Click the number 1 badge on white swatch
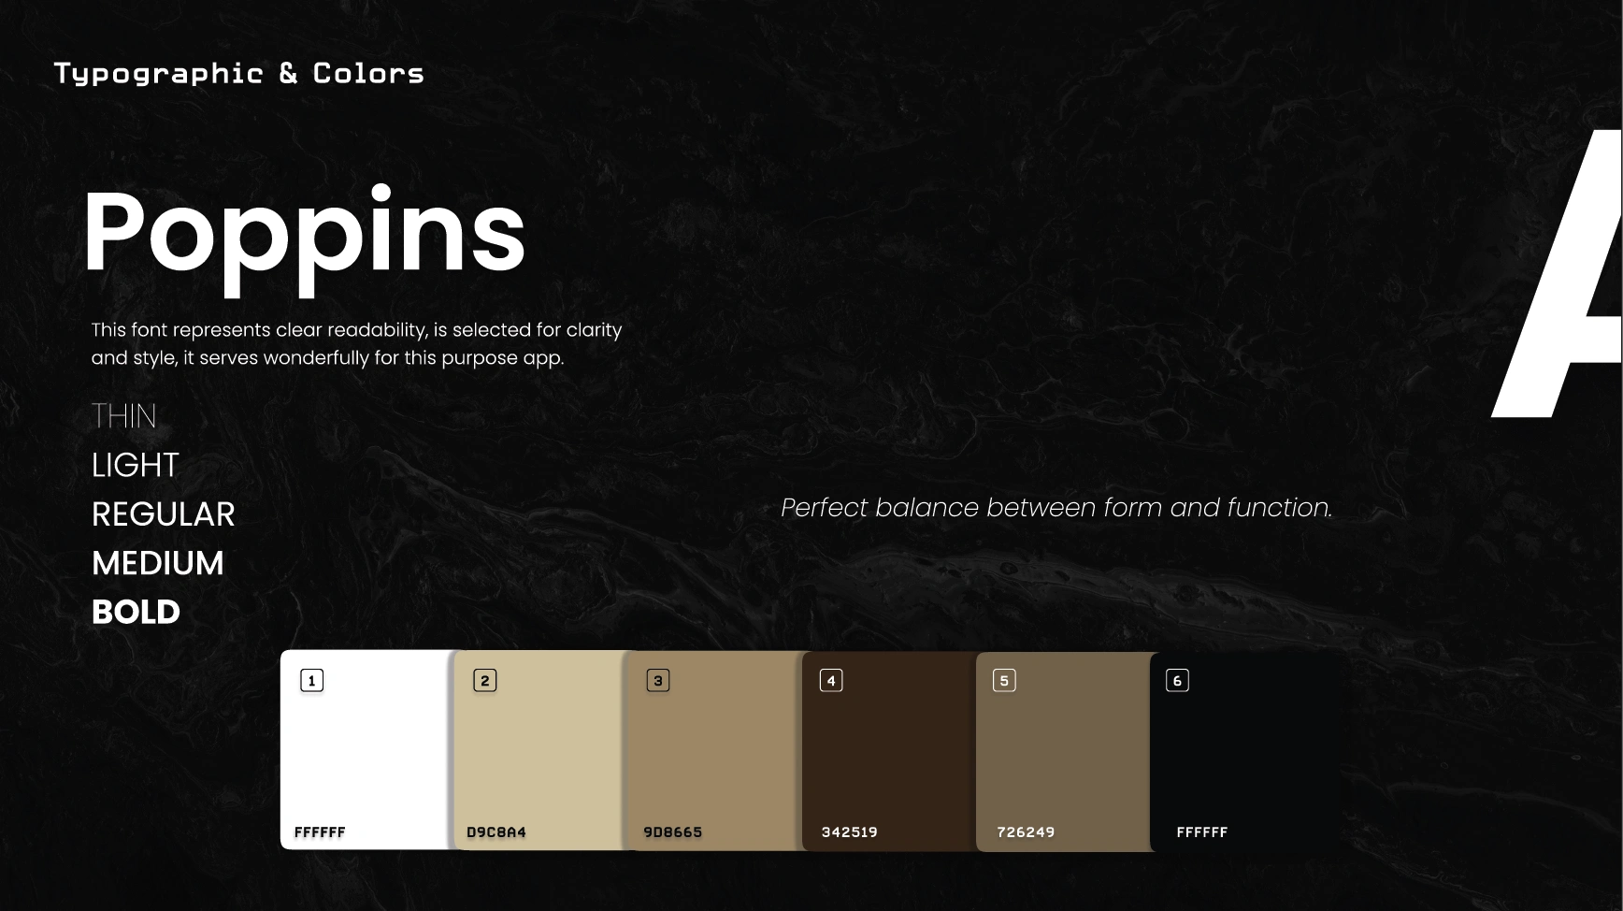The height and width of the screenshot is (911, 1623). pyautogui.click(x=311, y=681)
